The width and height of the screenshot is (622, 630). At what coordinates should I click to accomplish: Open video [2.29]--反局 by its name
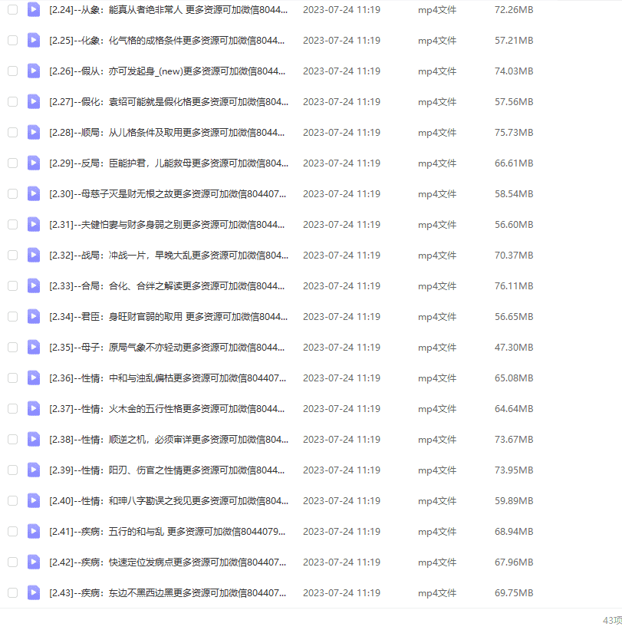[x=169, y=163]
